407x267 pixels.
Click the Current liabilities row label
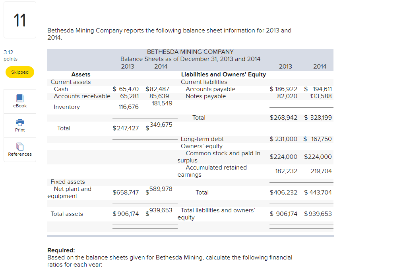(204, 82)
